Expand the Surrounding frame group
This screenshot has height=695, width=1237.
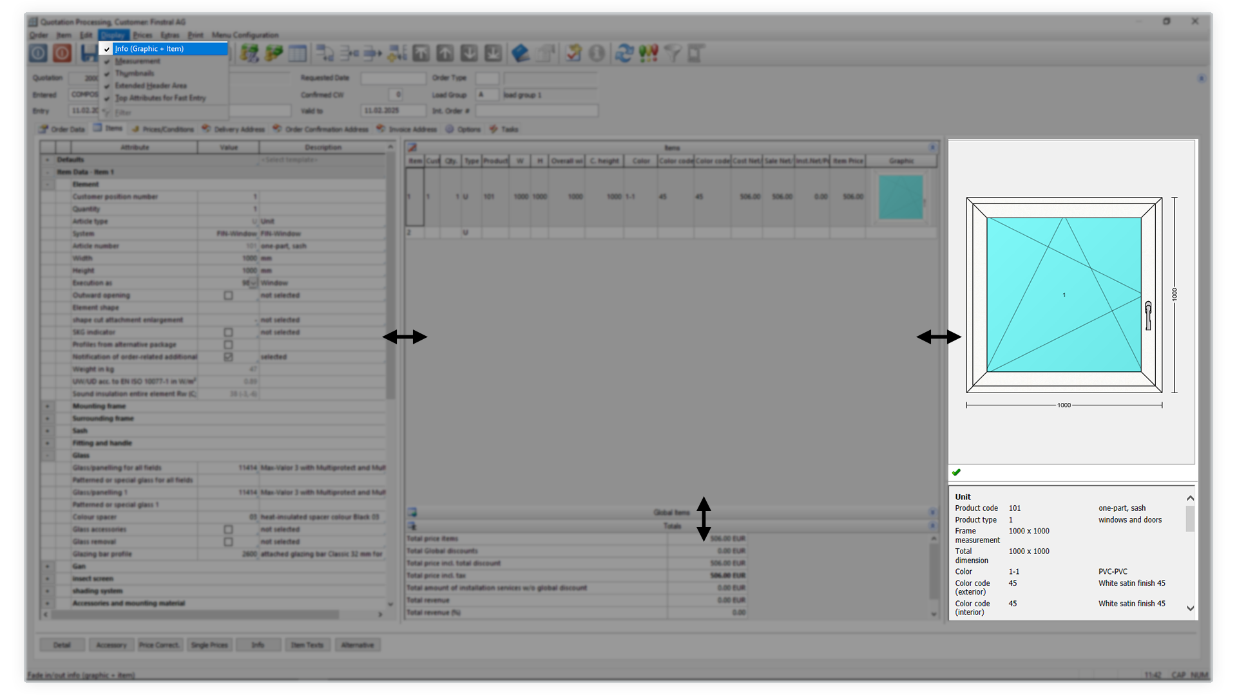(x=47, y=418)
